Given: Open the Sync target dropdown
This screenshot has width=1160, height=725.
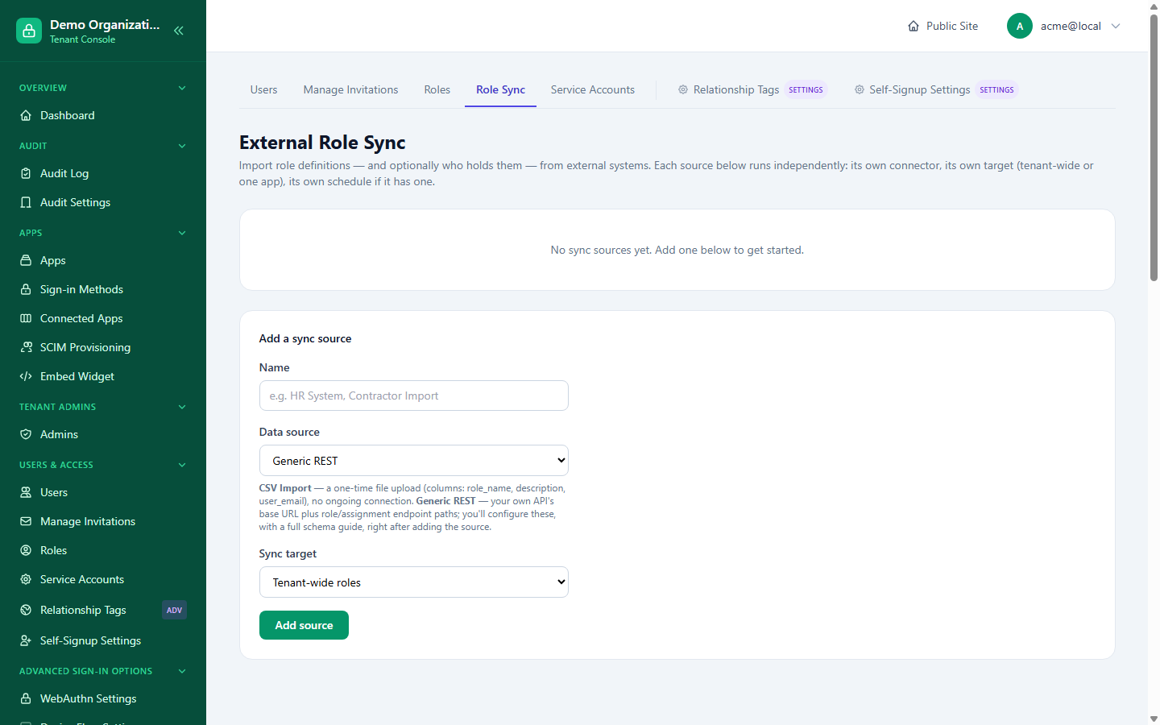Looking at the screenshot, I should click(x=414, y=582).
